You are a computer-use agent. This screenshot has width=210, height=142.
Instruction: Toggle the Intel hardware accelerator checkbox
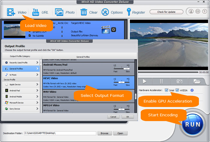coord(166,90)
